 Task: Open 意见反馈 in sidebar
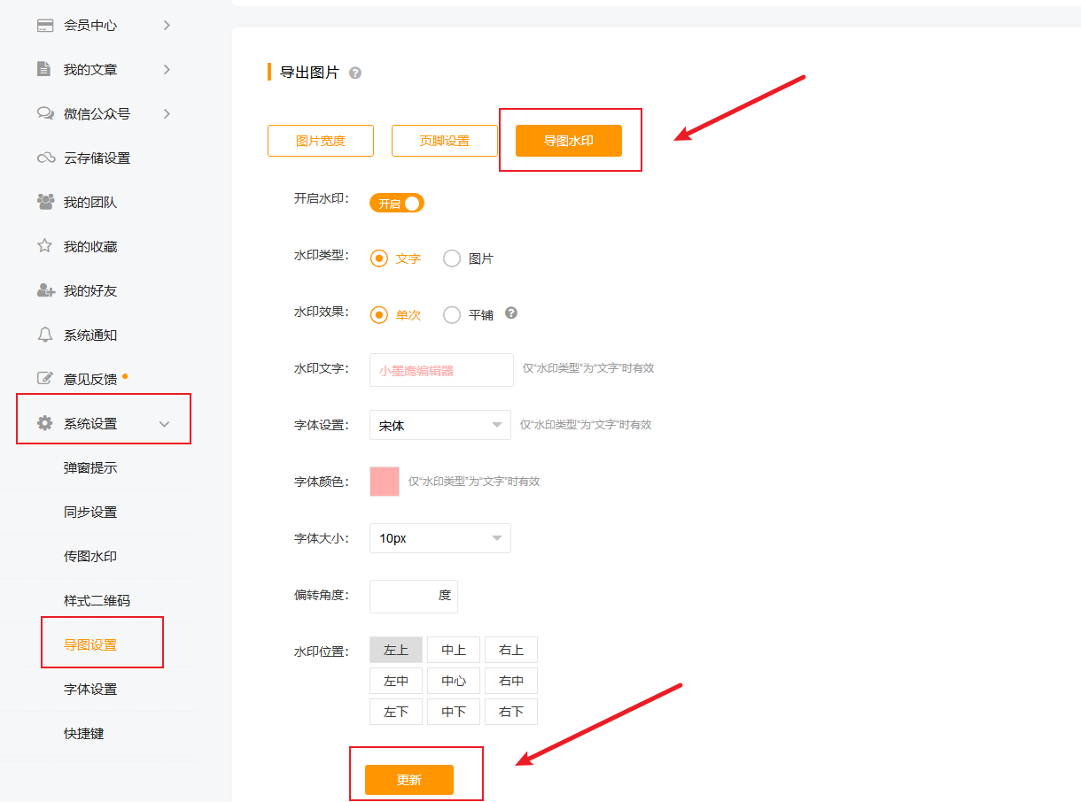point(90,379)
